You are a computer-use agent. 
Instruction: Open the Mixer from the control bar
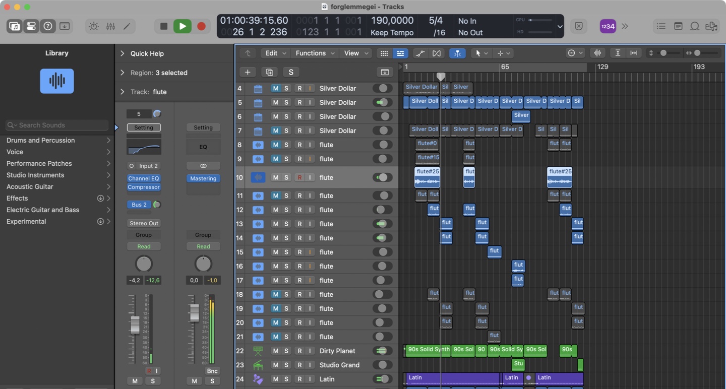[110, 26]
